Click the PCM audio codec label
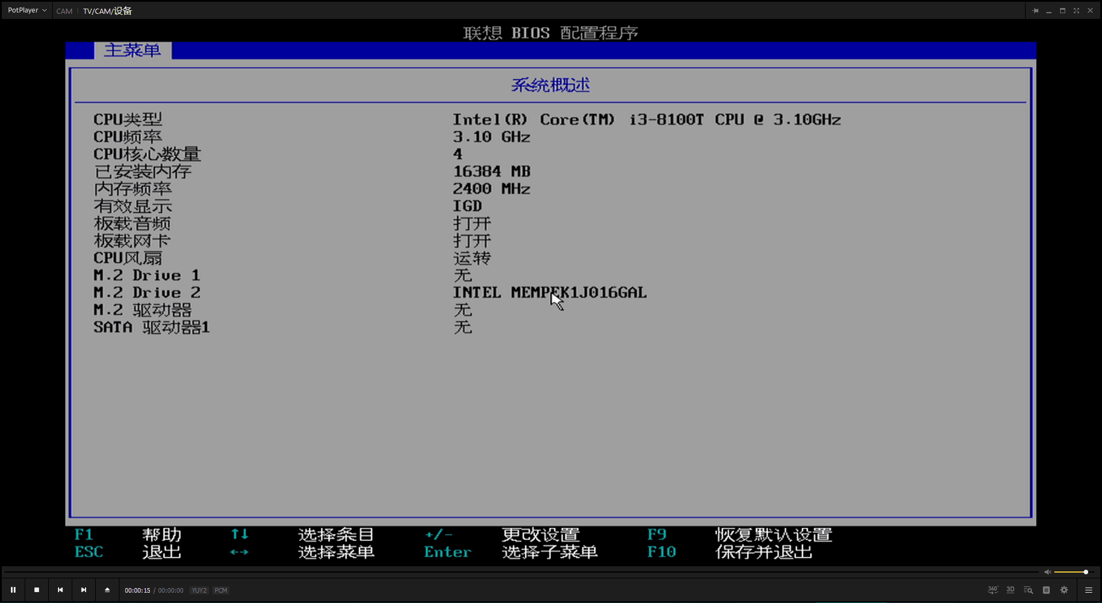This screenshot has height=603, width=1102. tap(221, 590)
